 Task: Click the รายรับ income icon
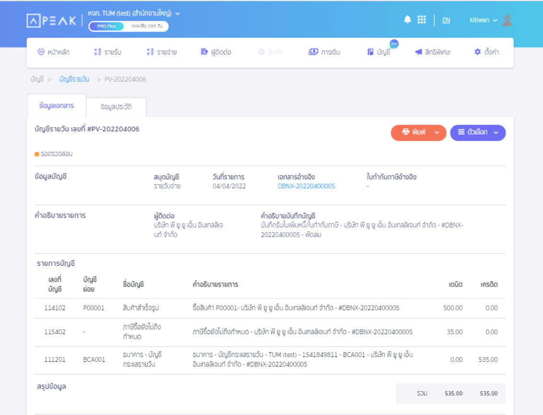(98, 52)
